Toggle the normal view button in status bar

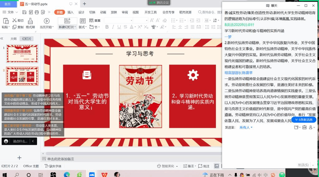[217, 166]
